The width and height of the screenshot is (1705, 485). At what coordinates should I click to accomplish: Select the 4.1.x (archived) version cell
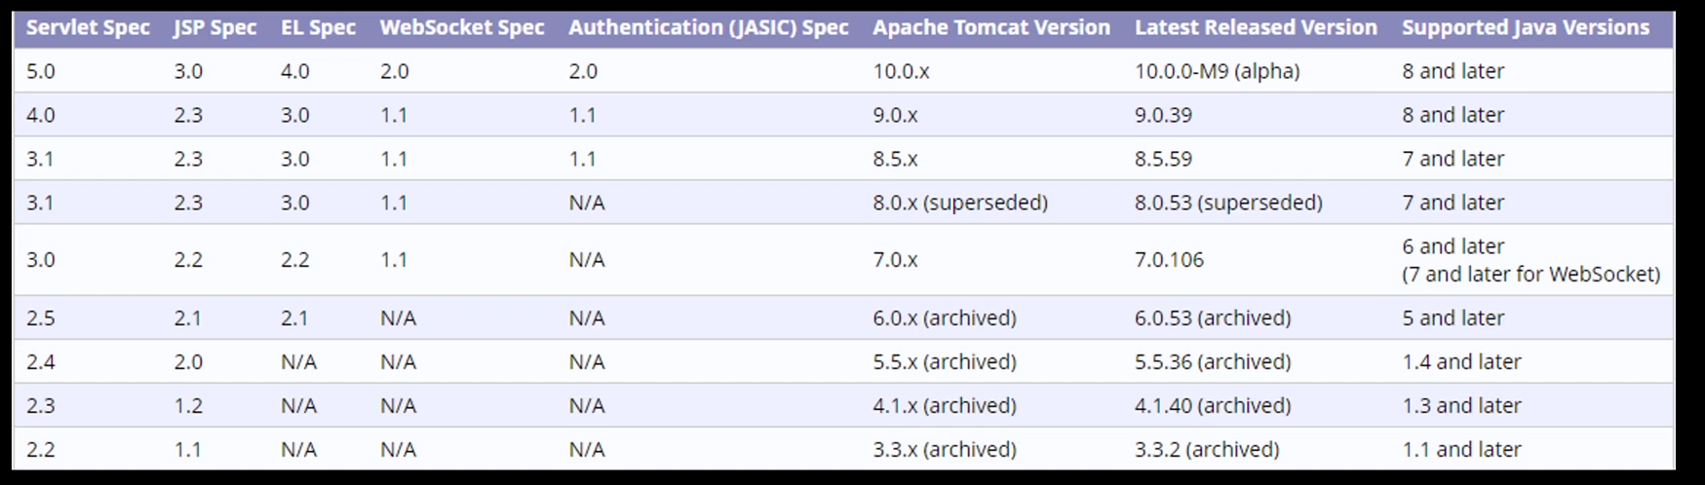click(945, 406)
